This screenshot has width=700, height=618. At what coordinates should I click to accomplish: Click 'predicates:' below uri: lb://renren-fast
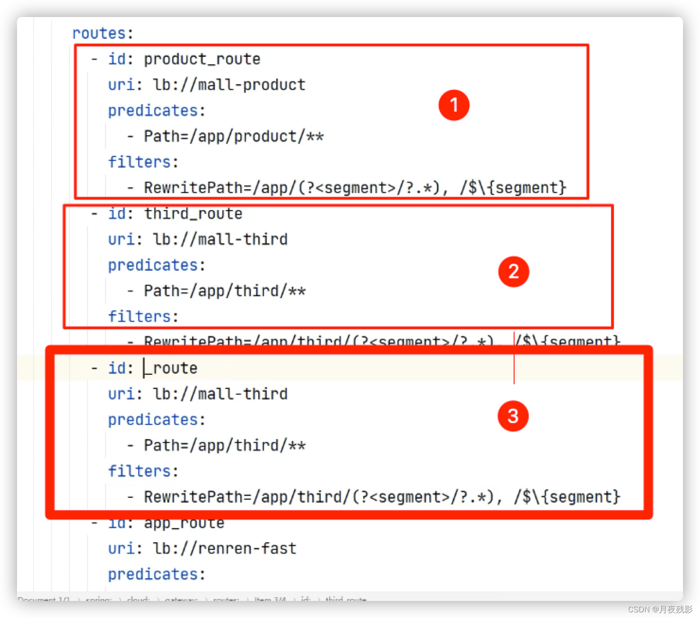pos(157,574)
